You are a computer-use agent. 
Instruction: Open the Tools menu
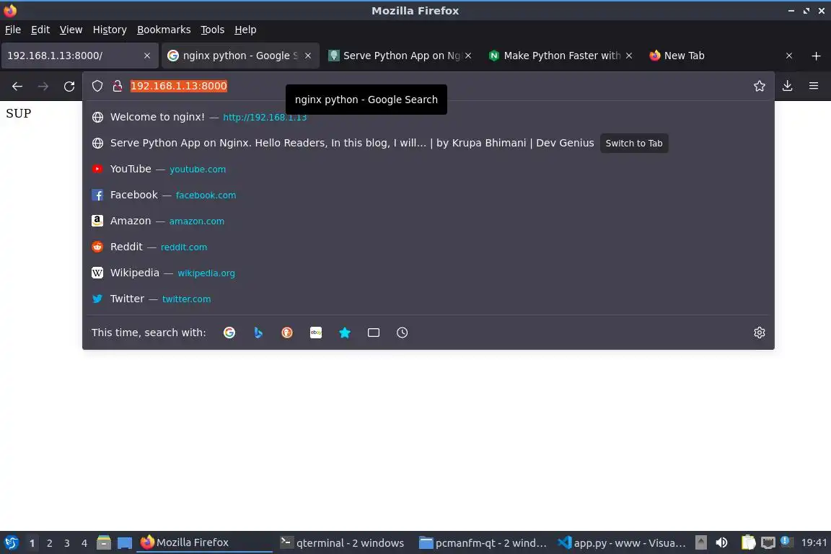point(213,30)
